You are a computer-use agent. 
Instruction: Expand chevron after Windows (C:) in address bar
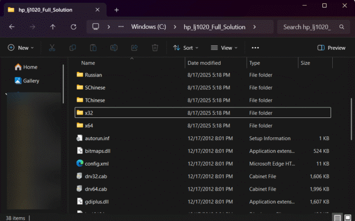tap(175, 27)
